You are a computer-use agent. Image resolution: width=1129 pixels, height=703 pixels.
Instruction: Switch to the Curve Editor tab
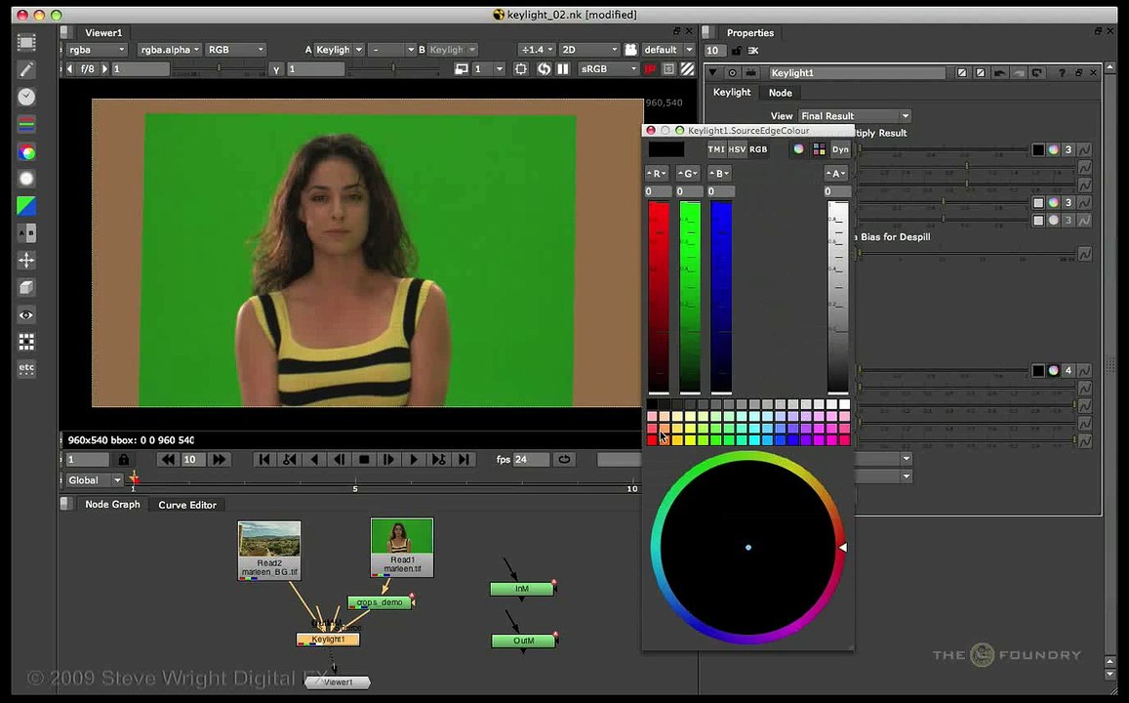pyautogui.click(x=187, y=505)
